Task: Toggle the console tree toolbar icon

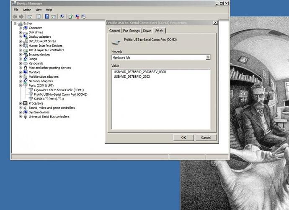Action: coord(30,17)
